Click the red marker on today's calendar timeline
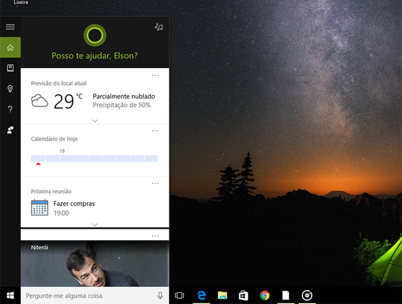The height and width of the screenshot is (304, 402). pyautogui.click(x=38, y=163)
